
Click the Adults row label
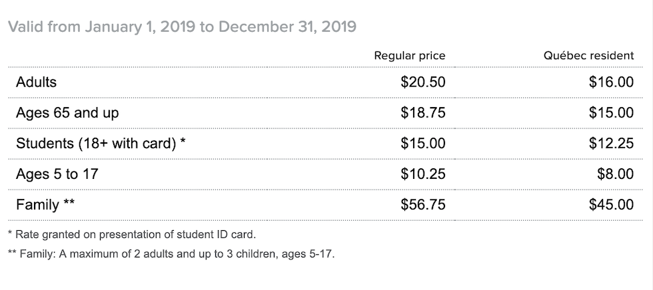pos(36,82)
